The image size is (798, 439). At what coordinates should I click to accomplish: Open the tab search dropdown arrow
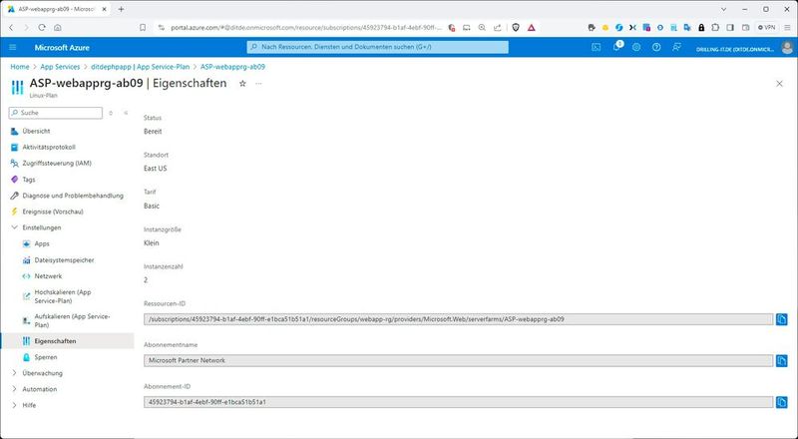coord(724,9)
